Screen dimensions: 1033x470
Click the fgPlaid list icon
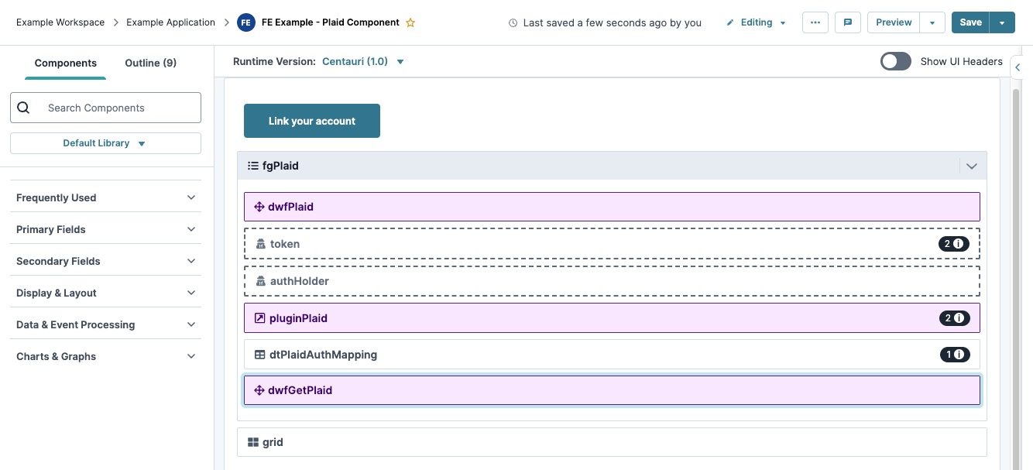tap(252, 166)
